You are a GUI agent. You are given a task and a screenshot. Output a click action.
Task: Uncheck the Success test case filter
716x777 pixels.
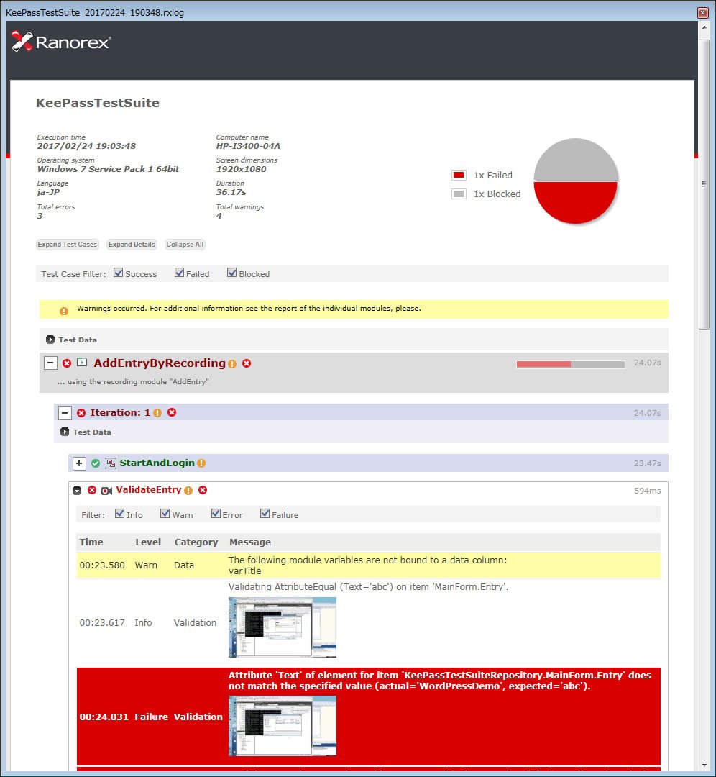point(119,273)
